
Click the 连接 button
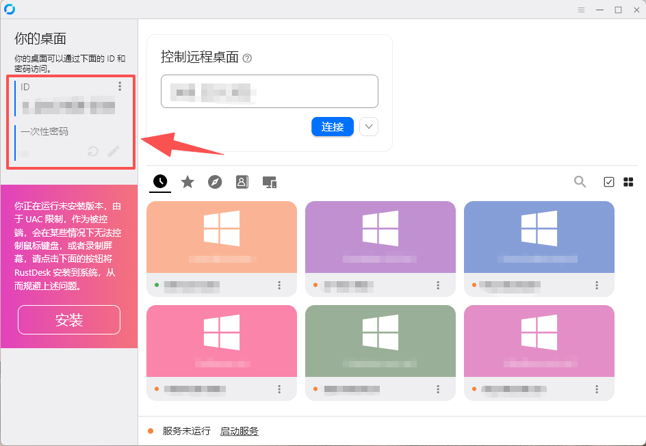pos(333,127)
